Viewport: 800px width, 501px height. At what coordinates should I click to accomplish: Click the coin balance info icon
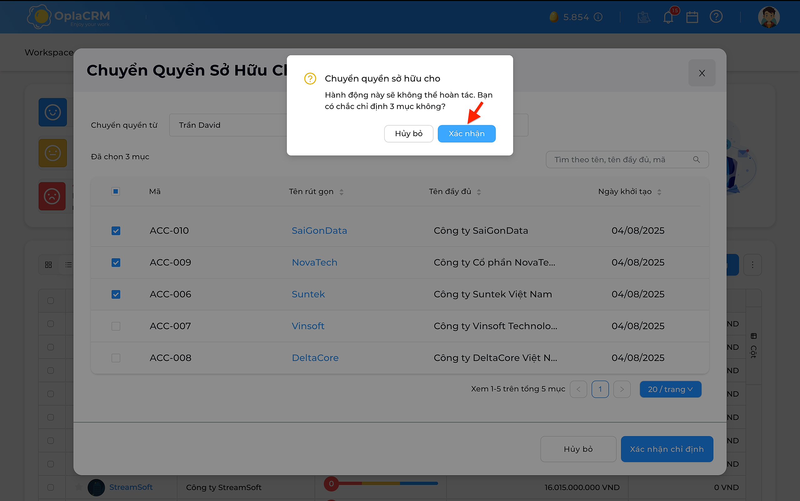pos(598,17)
